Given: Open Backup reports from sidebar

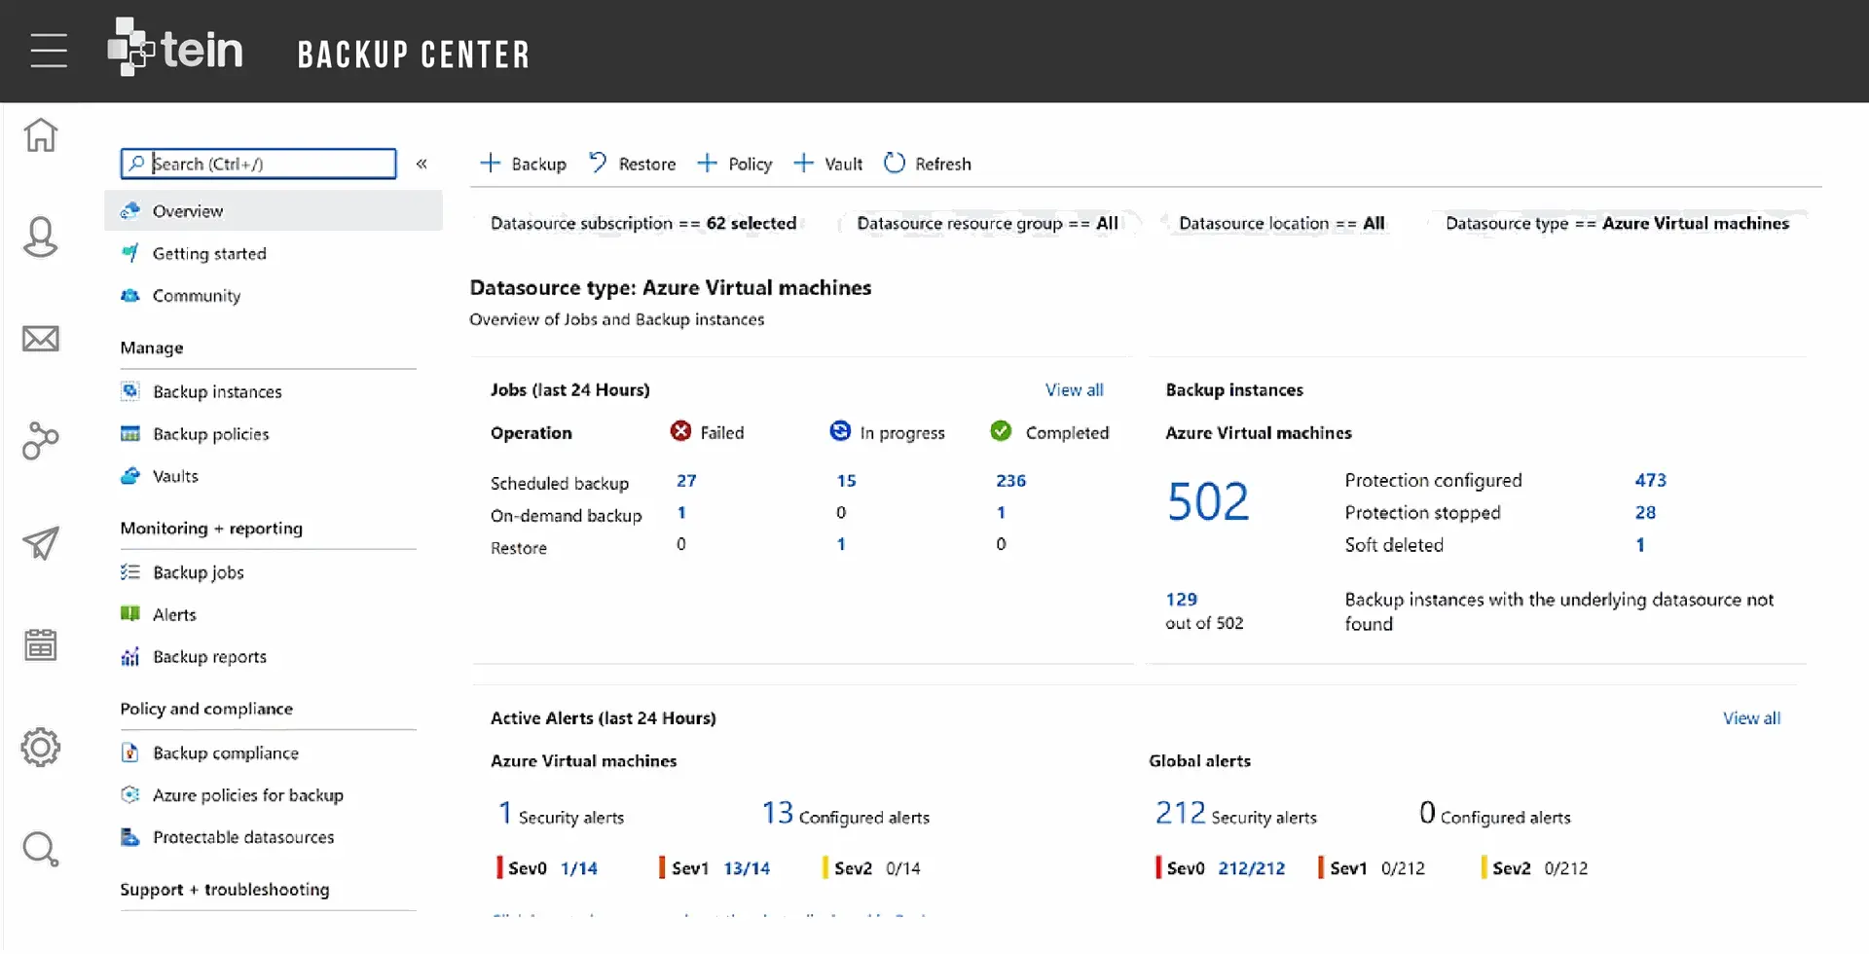Looking at the screenshot, I should point(209,657).
